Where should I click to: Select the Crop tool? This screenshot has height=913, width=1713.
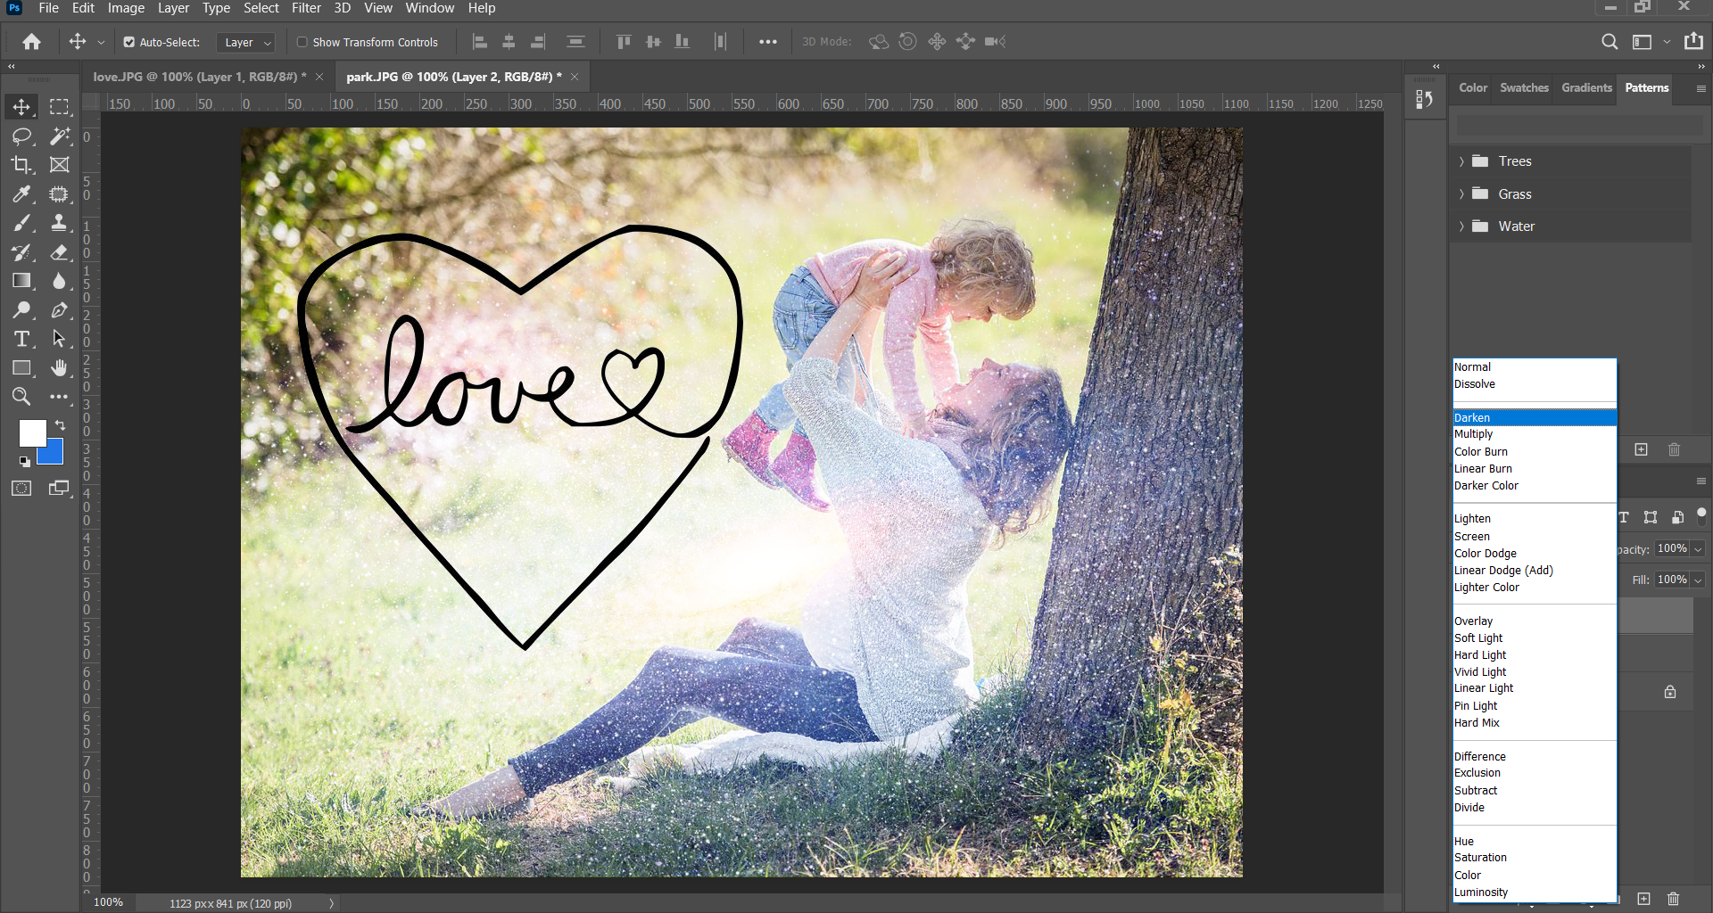tap(21, 164)
